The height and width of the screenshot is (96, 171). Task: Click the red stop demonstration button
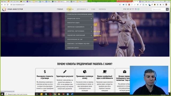point(125,1)
